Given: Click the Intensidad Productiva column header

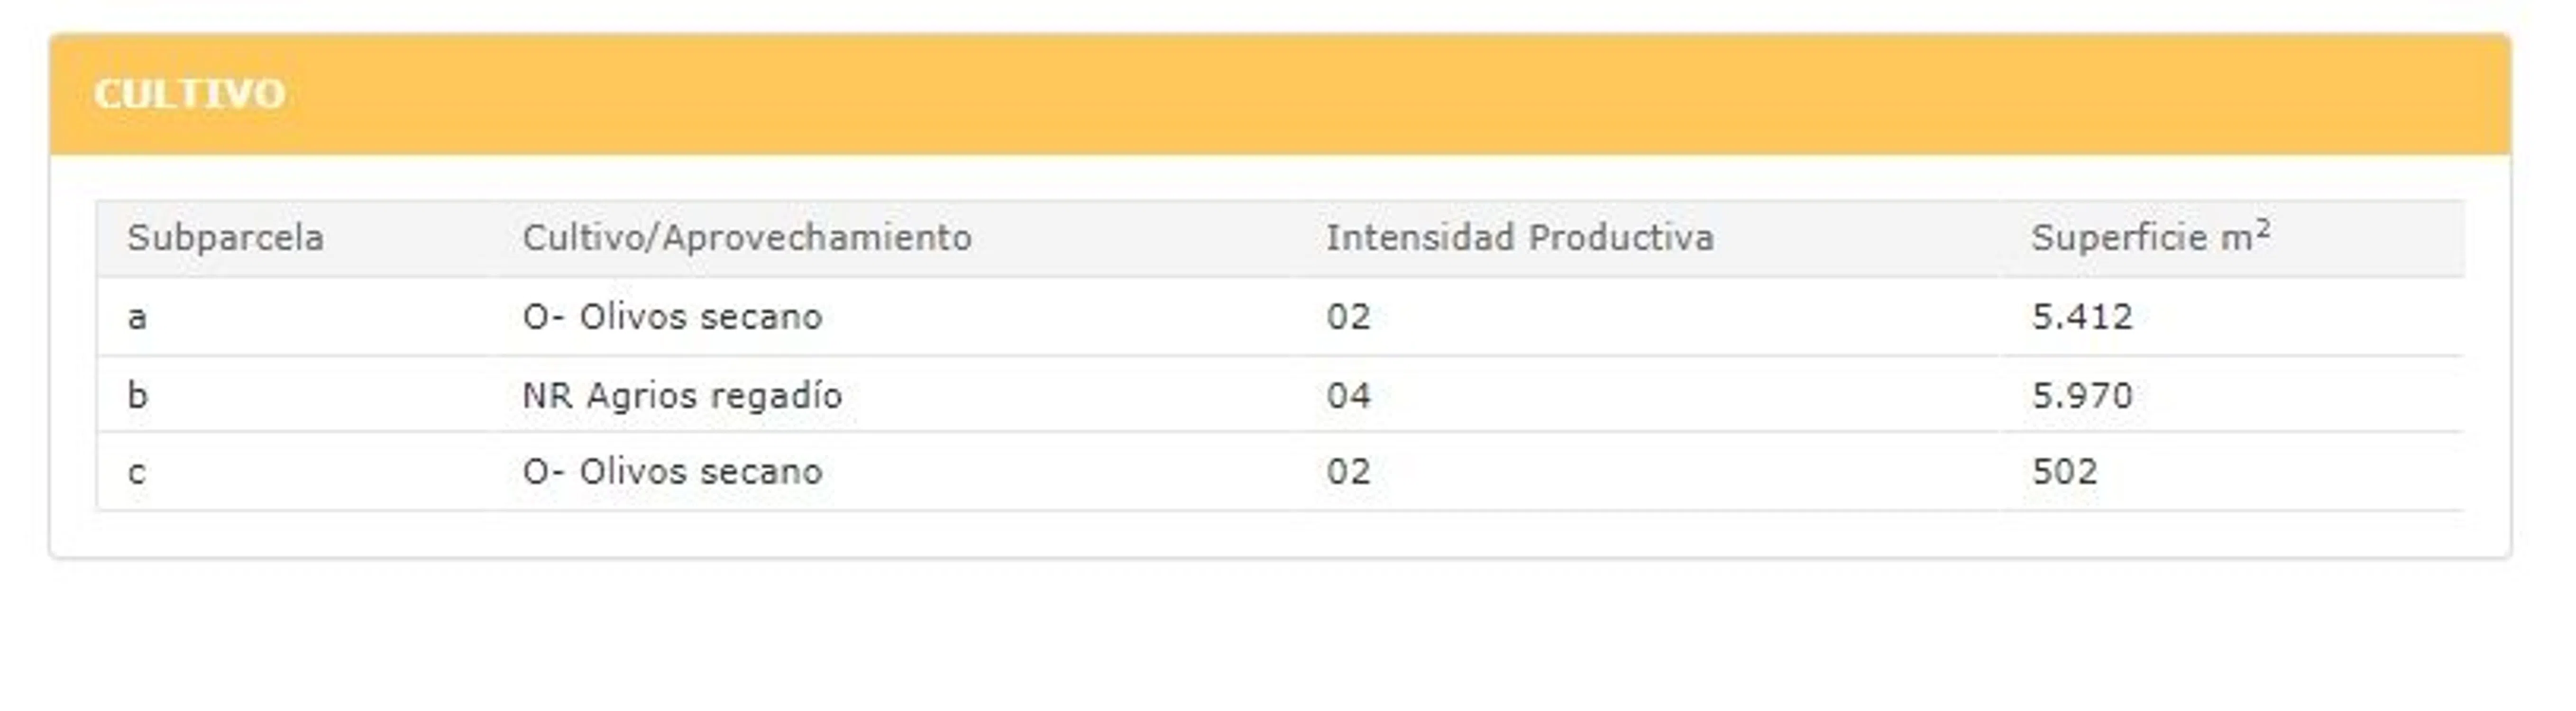Looking at the screenshot, I should [1520, 238].
